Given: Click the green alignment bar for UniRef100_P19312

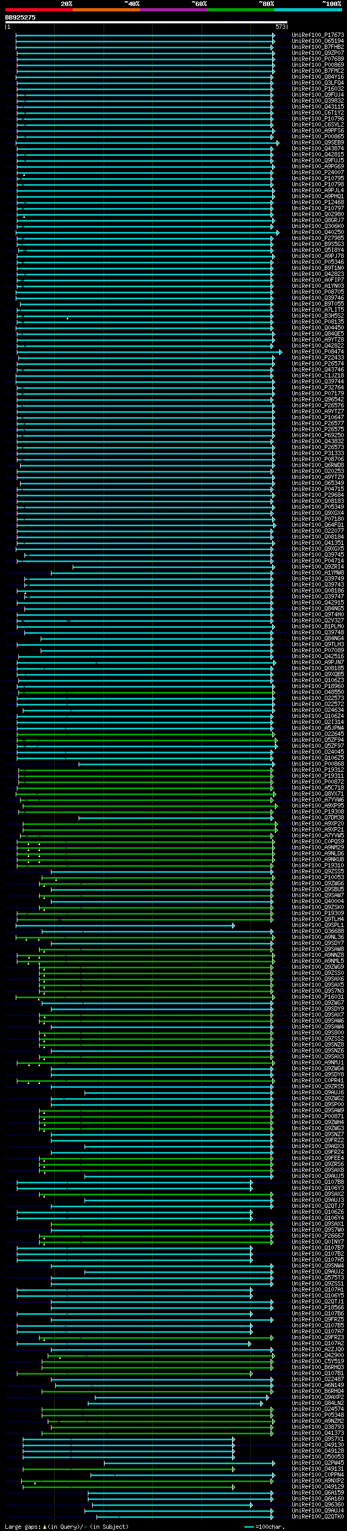Looking at the screenshot, I should pos(146,770).
